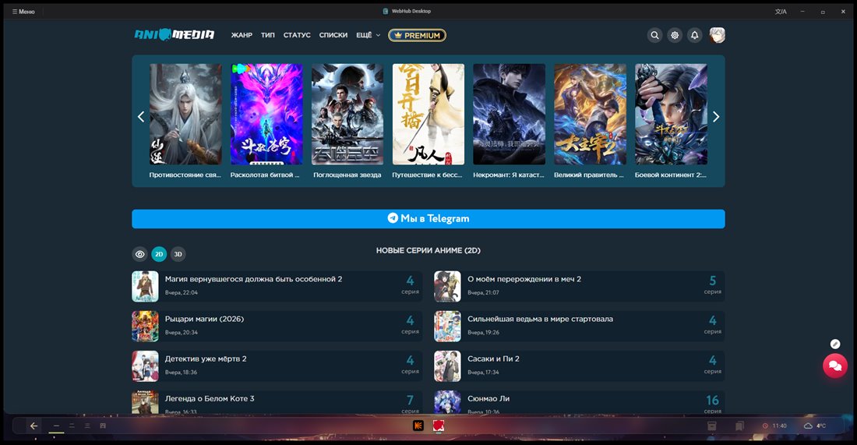Click the Вчера, 22:04 timestamp
The width and height of the screenshot is (857, 445).
[x=182, y=292]
